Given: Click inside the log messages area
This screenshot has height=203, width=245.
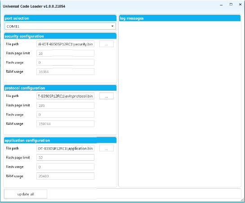Looking at the screenshot, I should (180, 104).
